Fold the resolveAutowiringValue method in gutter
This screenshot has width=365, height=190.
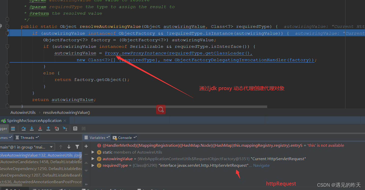pyautogui.click(x=7, y=27)
